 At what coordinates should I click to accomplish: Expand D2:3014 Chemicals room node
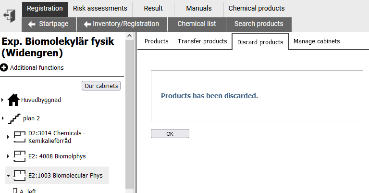pyautogui.click(x=8, y=137)
